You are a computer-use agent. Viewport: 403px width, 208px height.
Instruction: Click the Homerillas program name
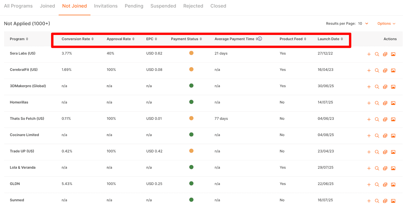click(x=19, y=102)
